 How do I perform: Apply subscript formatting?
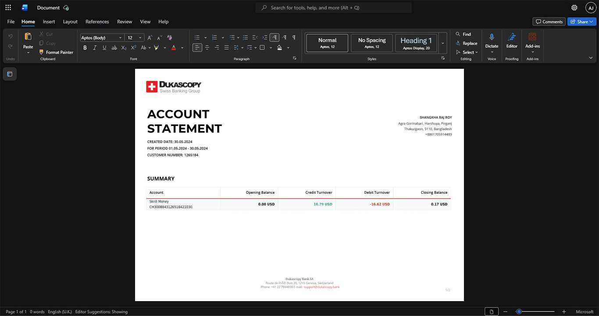[x=124, y=47]
